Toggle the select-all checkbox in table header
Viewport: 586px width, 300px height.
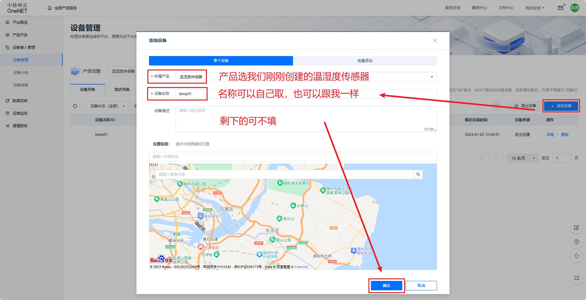[x=79, y=120]
